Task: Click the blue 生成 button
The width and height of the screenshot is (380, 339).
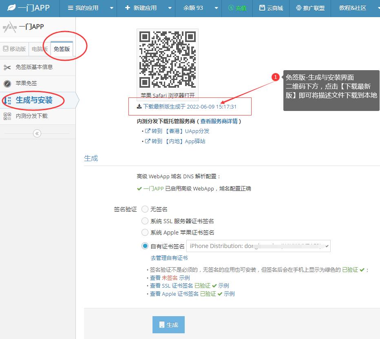Action: (168, 325)
